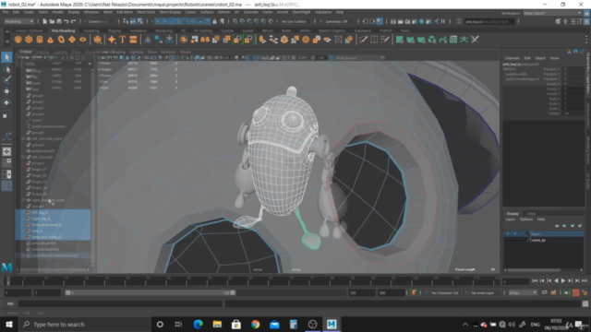The width and height of the screenshot is (591, 332).
Task: Activate the Rotate tool
Action: tap(6, 102)
